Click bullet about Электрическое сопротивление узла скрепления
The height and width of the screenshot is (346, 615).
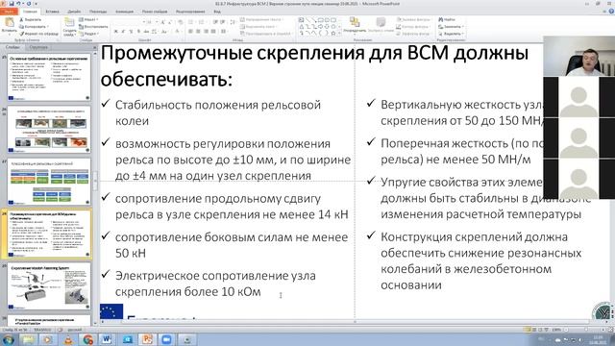pyautogui.click(x=215, y=284)
